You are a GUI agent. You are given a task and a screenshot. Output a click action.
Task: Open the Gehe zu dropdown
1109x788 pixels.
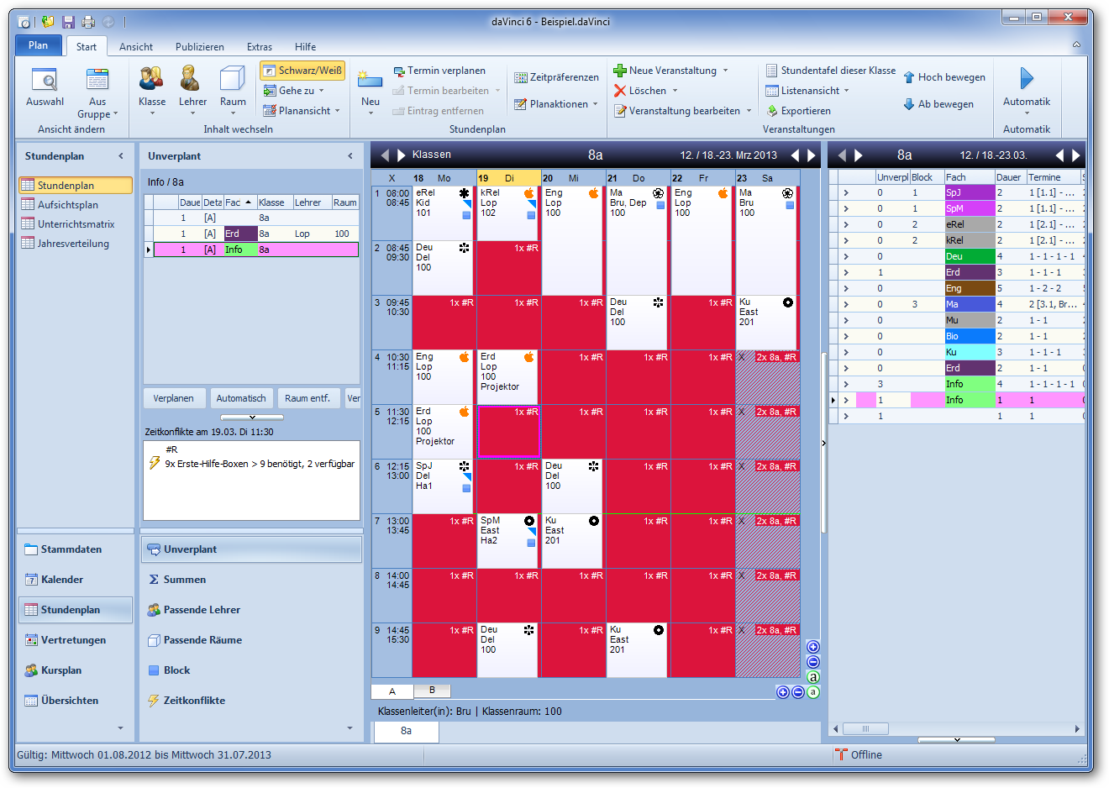(294, 91)
